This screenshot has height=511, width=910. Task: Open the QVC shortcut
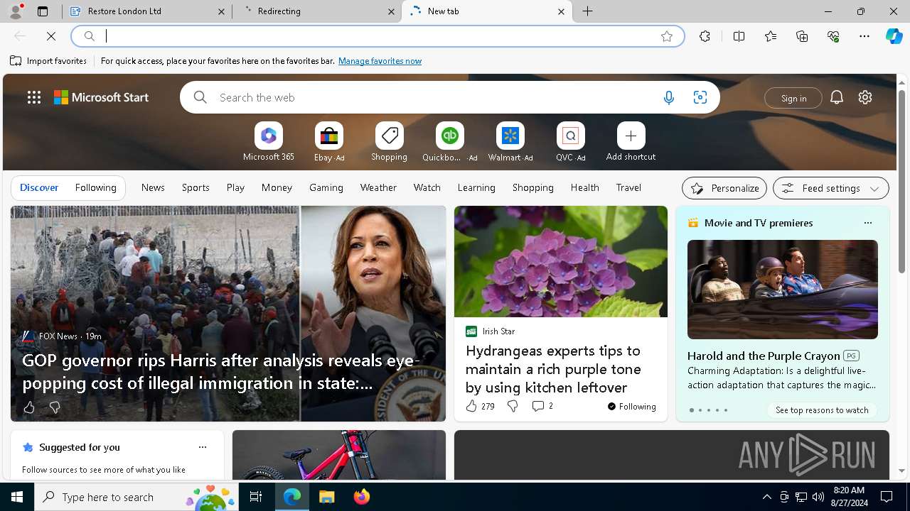(571, 142)
